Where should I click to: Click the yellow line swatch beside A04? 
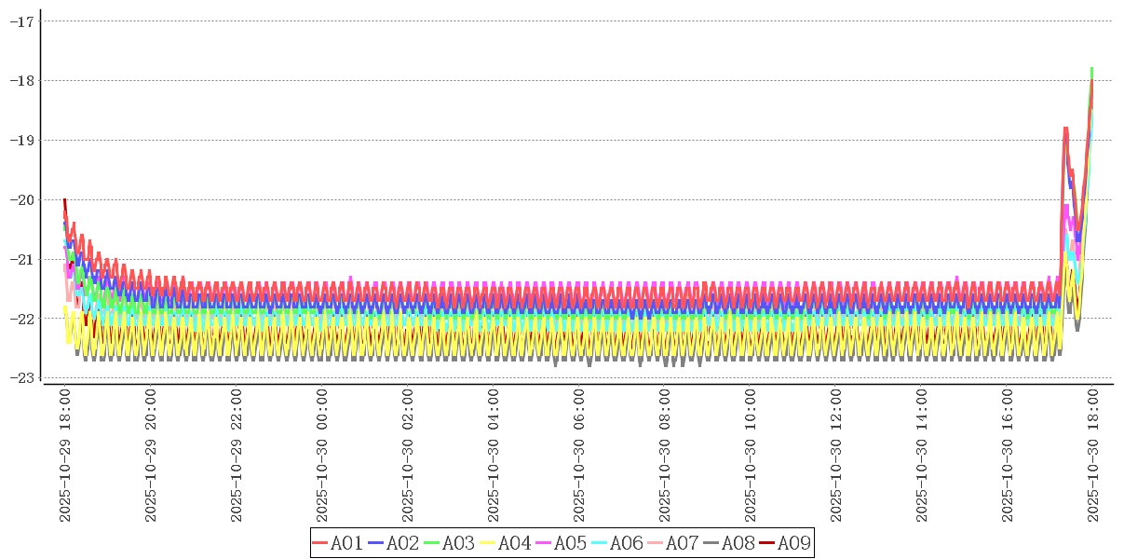pos(488,543)
